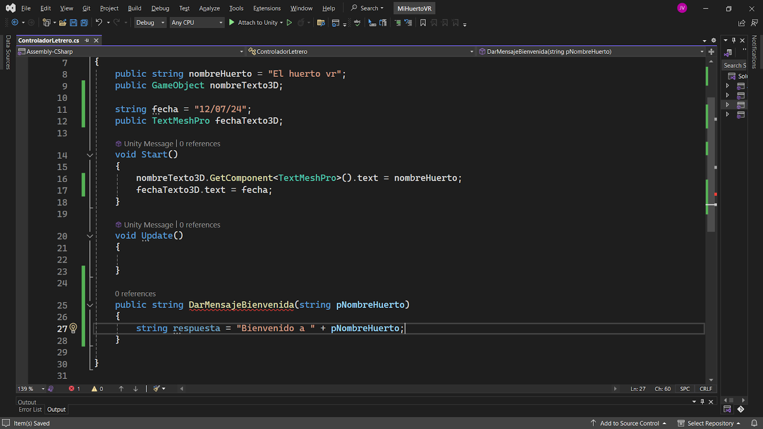Image resolution: width=763 pixels, height=429 pixels.
Task: Toggle auto-hide pin for Output panel
Action: pos(702,402)
